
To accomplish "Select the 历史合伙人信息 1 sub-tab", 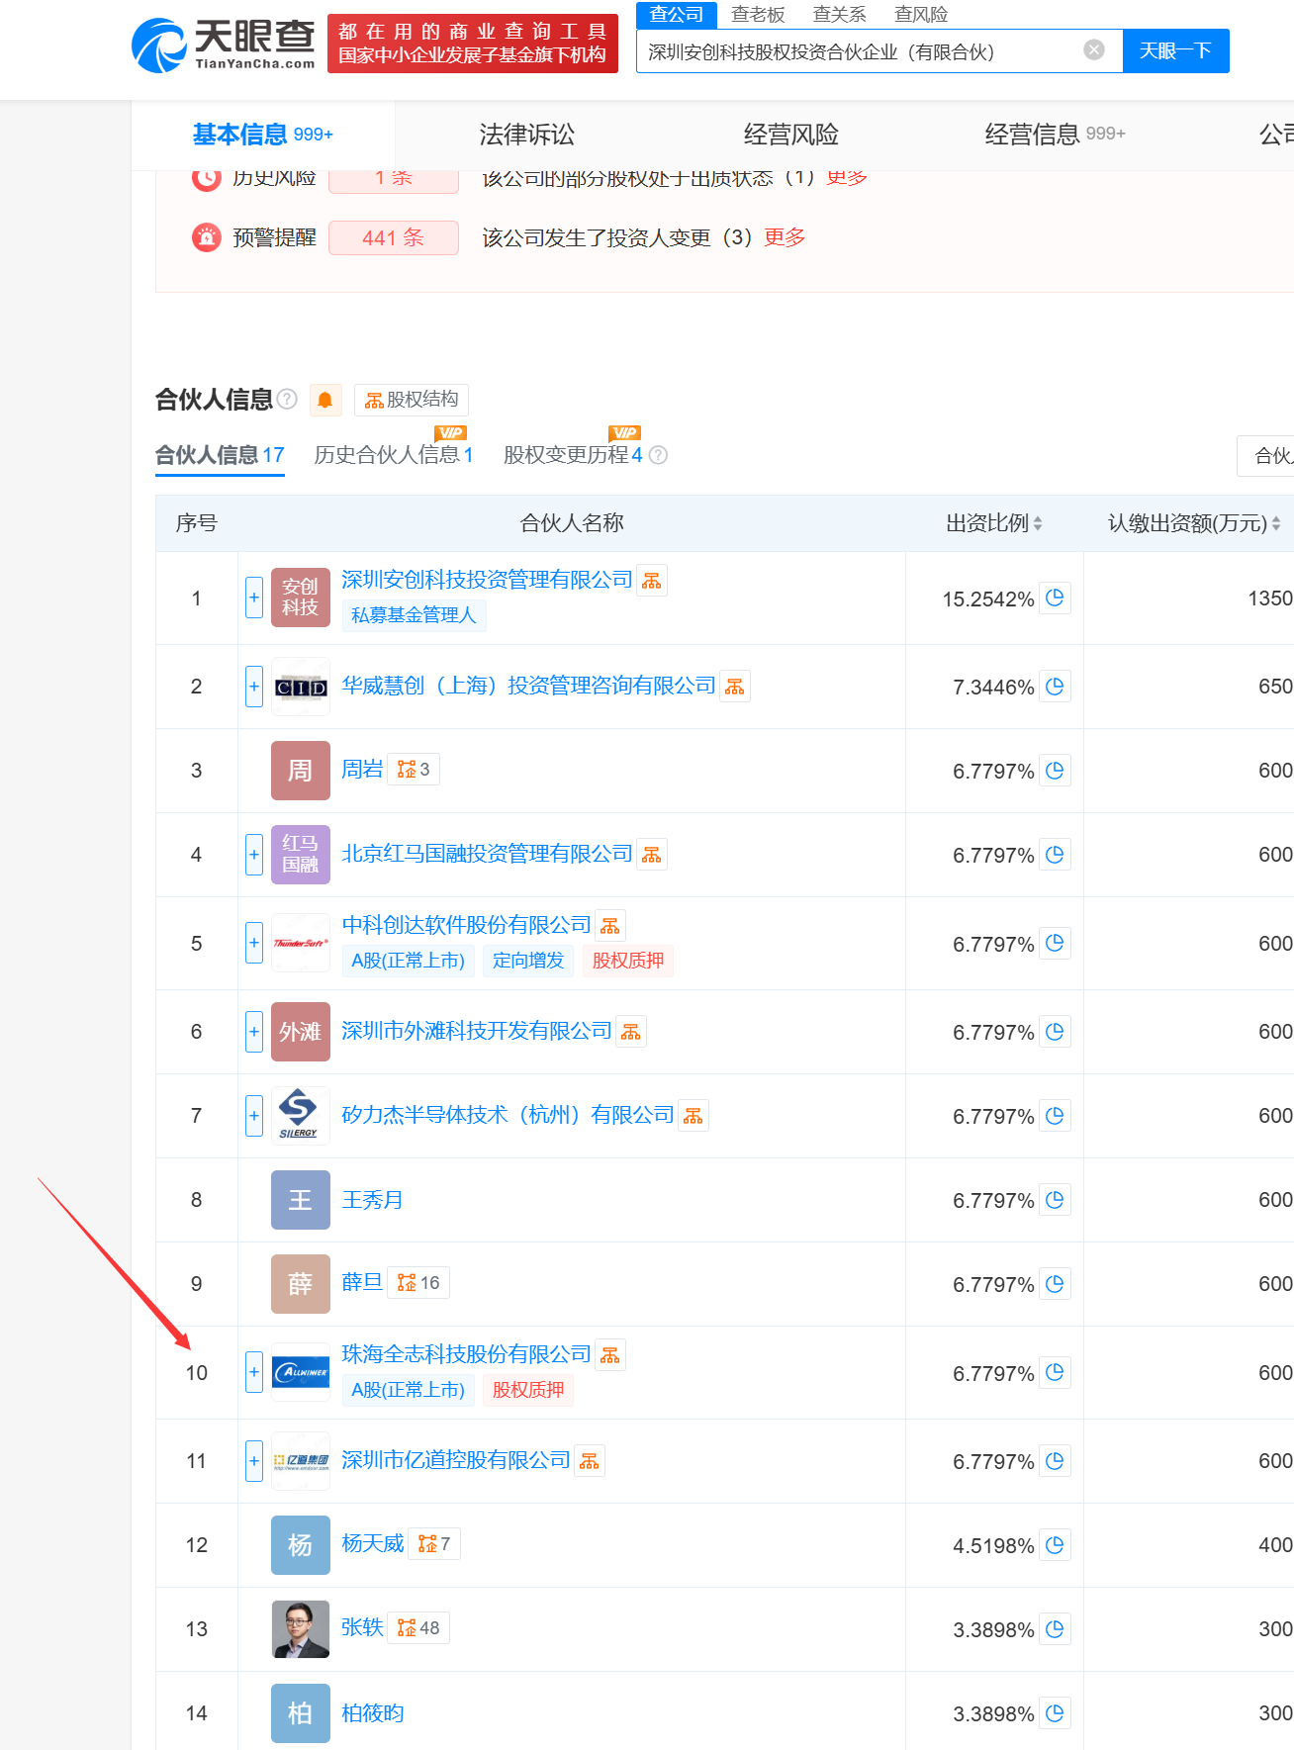I will [394, 455].
